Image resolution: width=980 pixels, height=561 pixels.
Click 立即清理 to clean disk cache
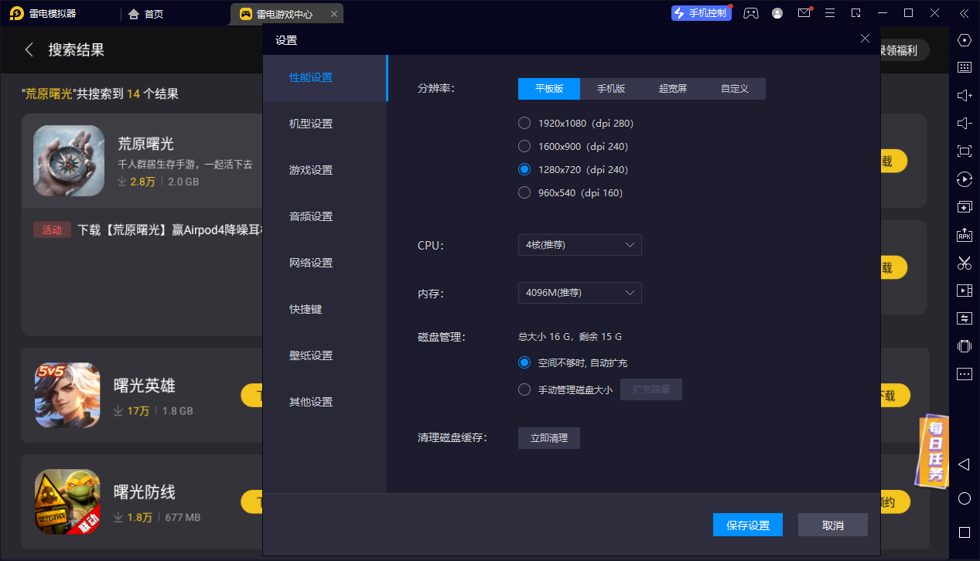(x=548, y=438)
